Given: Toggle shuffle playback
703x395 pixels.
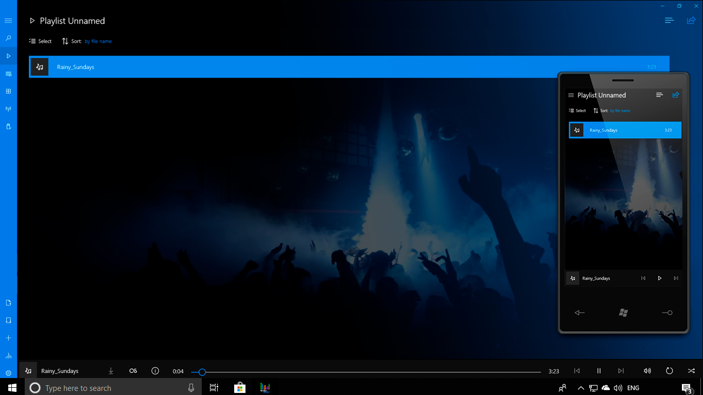Looking at the screenshot, I should [691, 370].
